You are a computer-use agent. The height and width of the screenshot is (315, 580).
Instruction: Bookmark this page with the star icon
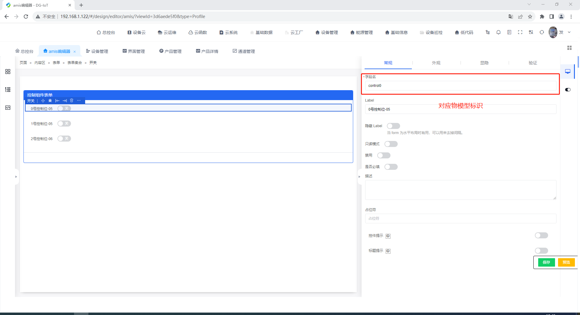click(x=530, y=17)
